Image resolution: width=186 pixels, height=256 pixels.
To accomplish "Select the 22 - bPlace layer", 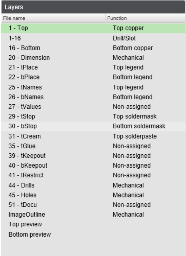I will point(93,77).
